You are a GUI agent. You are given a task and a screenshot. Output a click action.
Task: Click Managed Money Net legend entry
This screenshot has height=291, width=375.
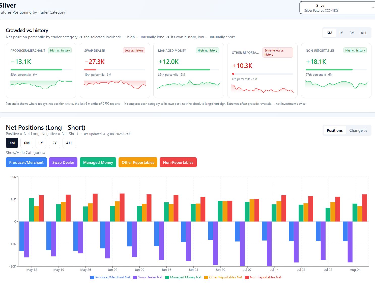[x=183, y=277]
